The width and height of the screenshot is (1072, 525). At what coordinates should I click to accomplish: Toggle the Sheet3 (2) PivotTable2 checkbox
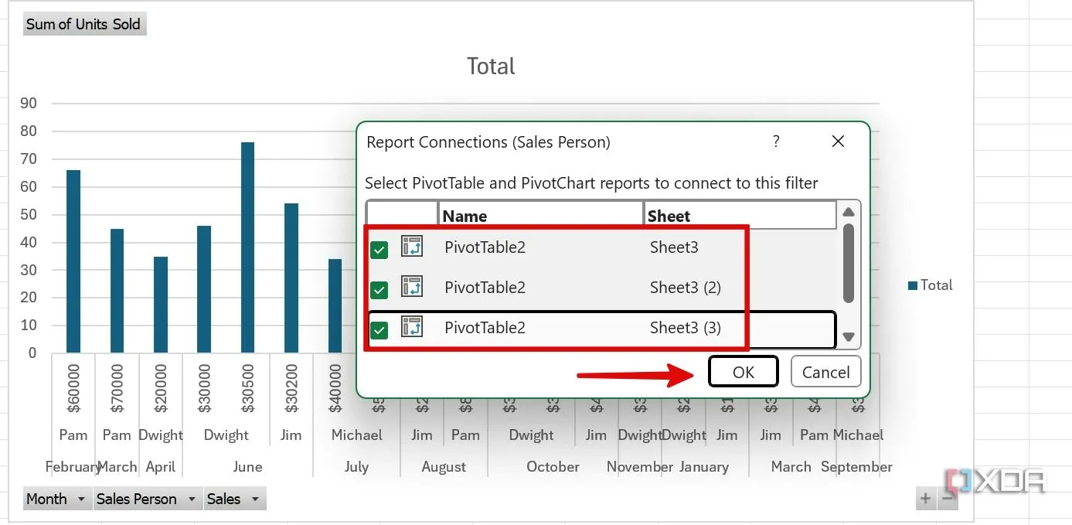379,289
